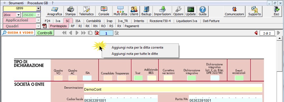Click the Backup icon
This screenshot has width=284, height=102.
146,11
